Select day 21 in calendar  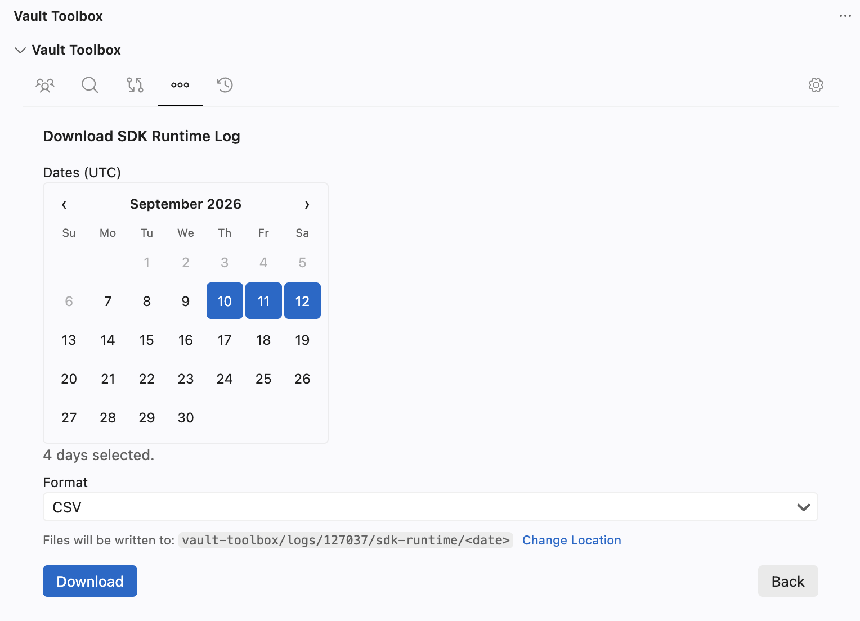click(x=108, y=379)
